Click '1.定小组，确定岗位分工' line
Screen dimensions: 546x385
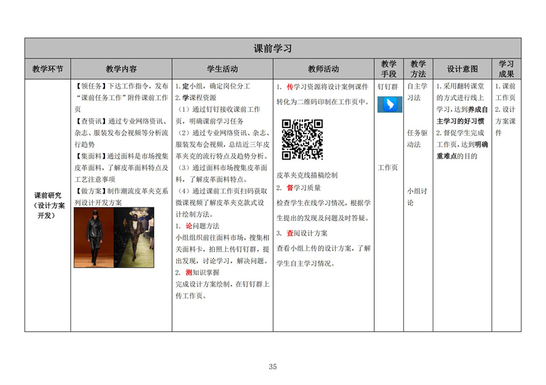click(213, 86)
